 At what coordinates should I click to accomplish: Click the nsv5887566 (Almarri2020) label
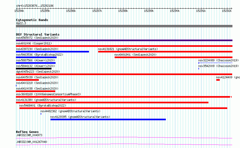tap(36, 60)
